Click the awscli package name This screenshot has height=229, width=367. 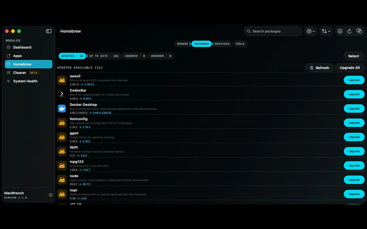pos(75,76)
